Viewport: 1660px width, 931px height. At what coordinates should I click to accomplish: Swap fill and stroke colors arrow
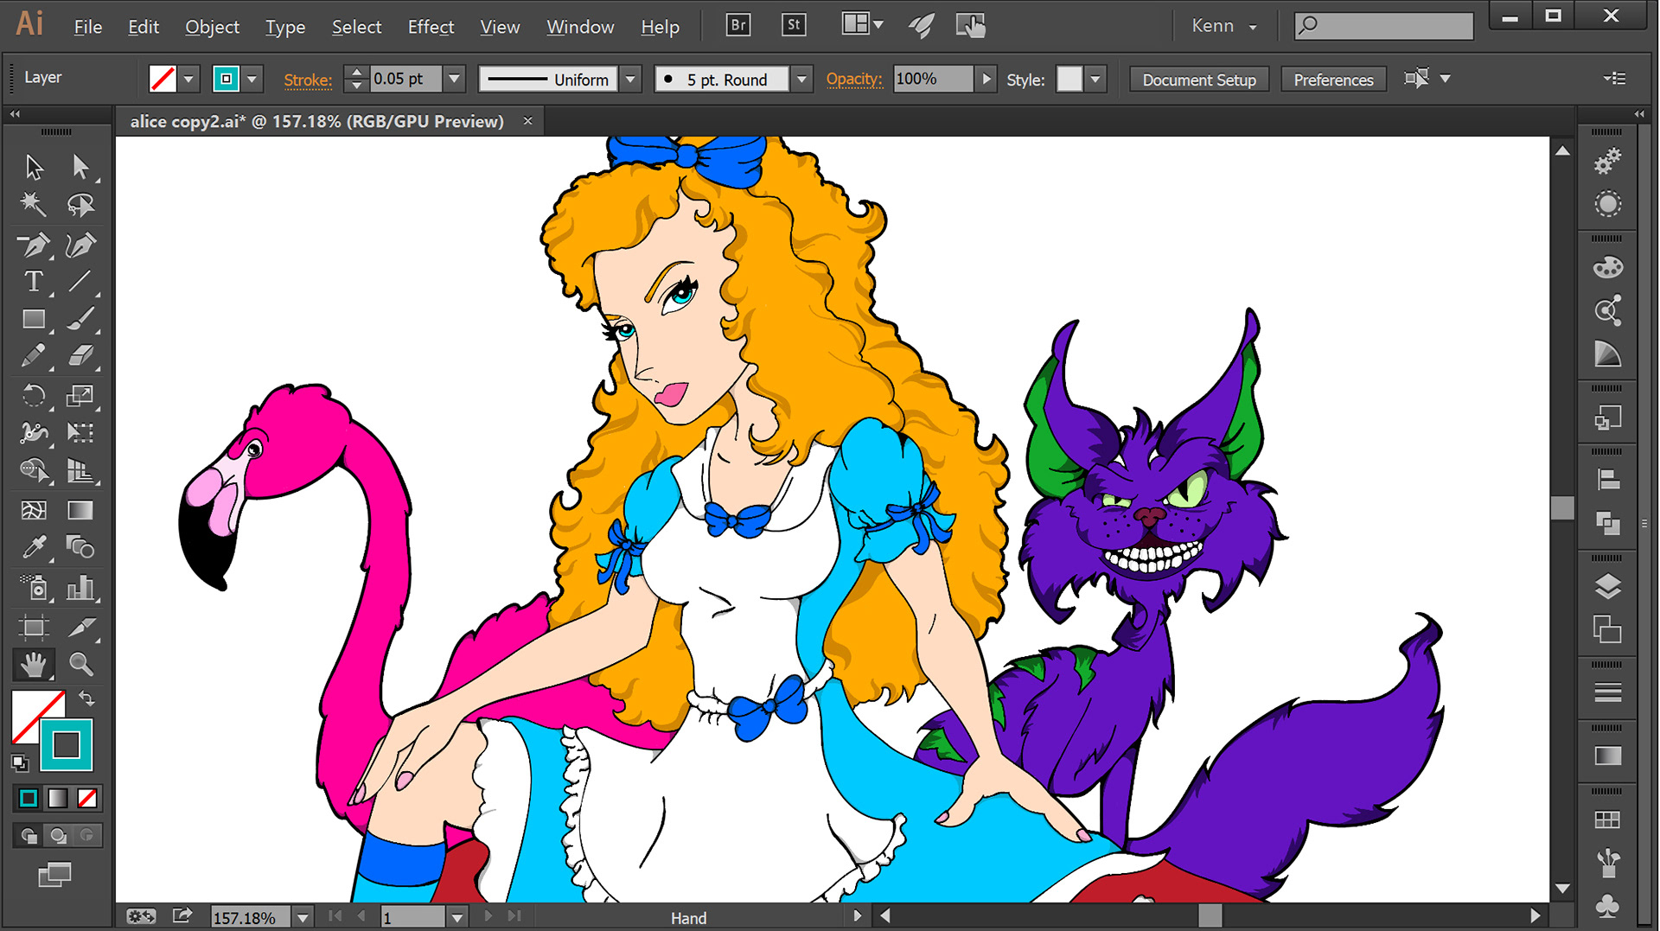tap(86, 698)
